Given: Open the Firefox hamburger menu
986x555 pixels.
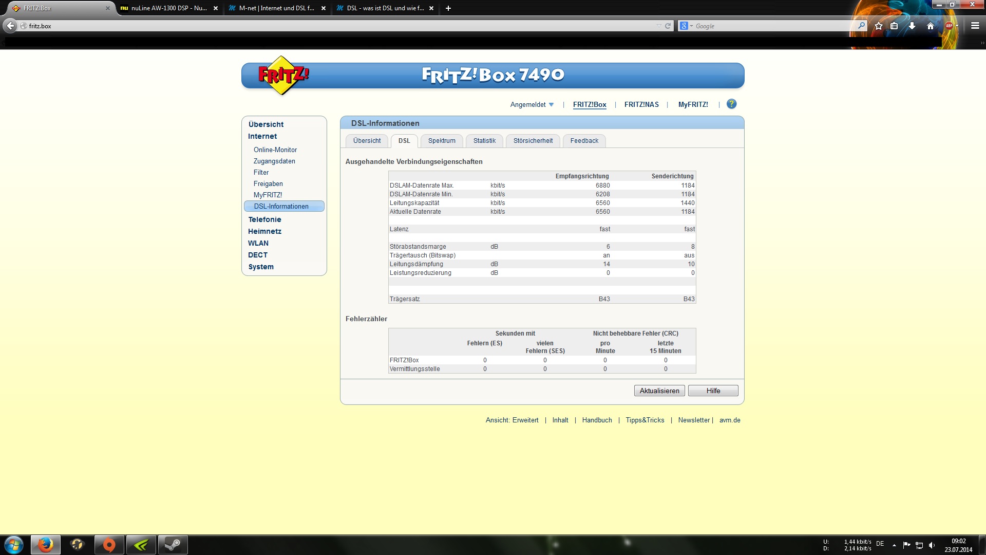Looking at the screenshot, I should point(975,26).
